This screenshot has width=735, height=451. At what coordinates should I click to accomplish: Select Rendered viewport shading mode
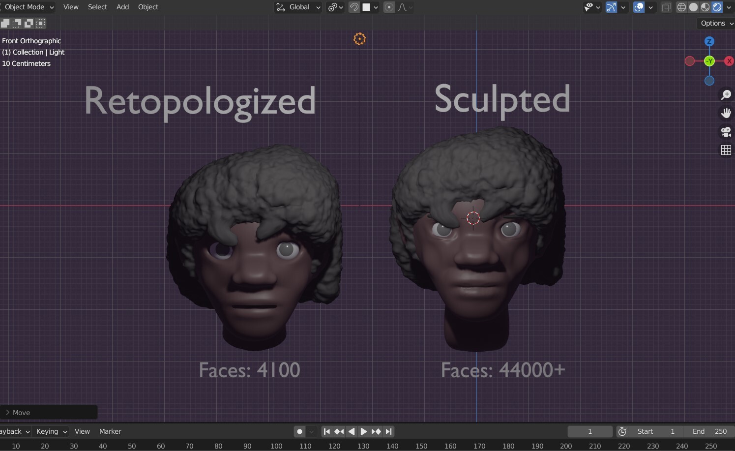coord(717,7)
